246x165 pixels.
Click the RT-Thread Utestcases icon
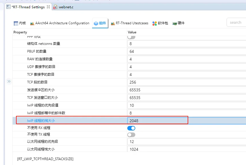click(113, 23)
